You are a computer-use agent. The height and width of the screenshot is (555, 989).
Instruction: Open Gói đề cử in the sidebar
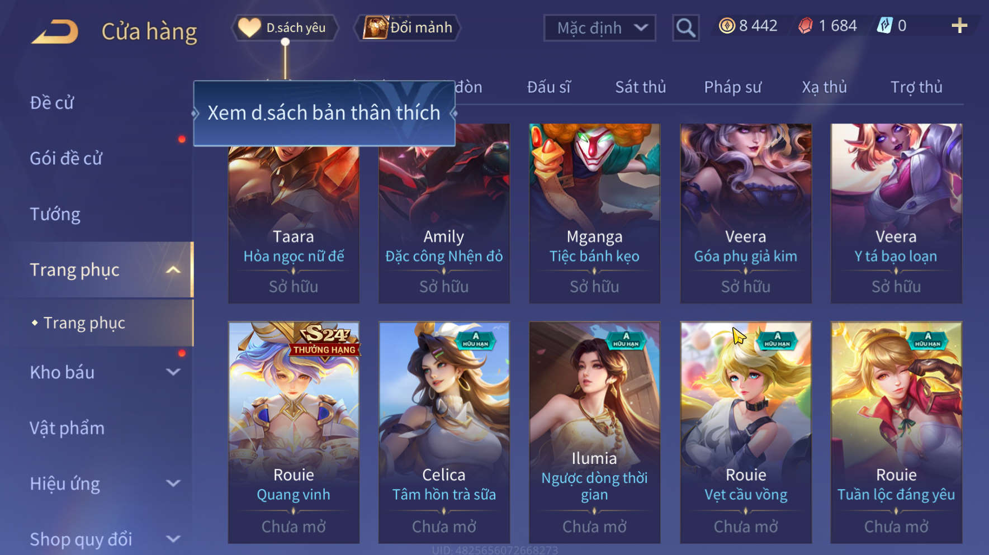coord(66,158)
